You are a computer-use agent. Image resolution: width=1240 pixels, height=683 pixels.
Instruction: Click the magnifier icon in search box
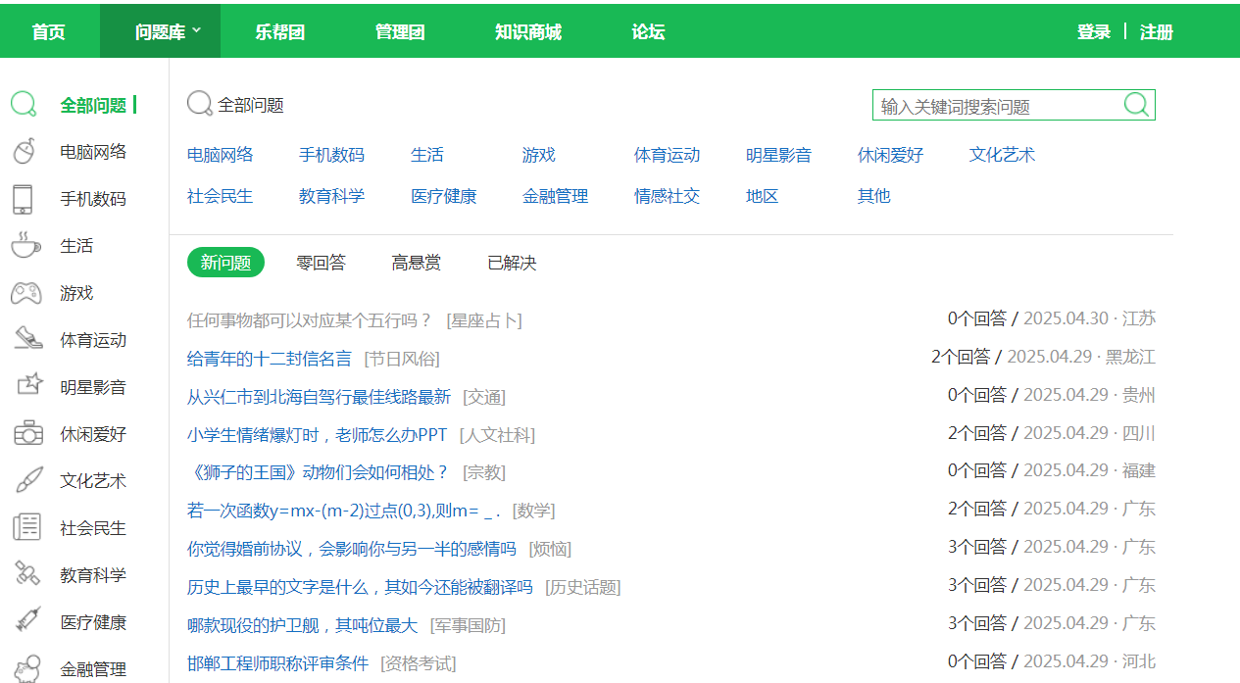tap(1136, 105)
